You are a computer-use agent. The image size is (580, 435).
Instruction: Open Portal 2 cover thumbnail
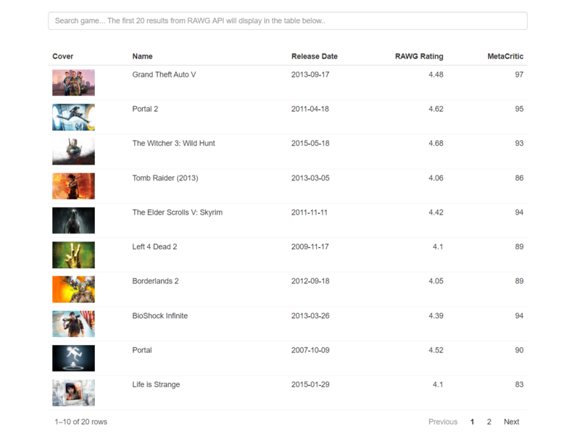pos(73,117)
